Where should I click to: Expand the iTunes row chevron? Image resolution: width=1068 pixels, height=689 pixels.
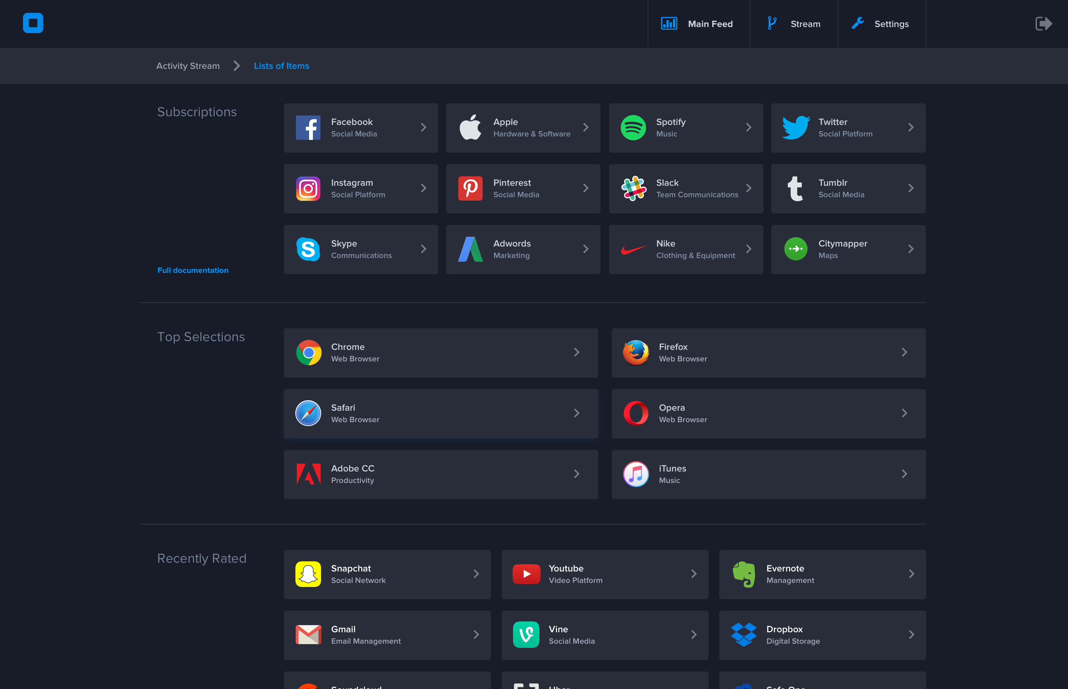click(x=904, y=474)
